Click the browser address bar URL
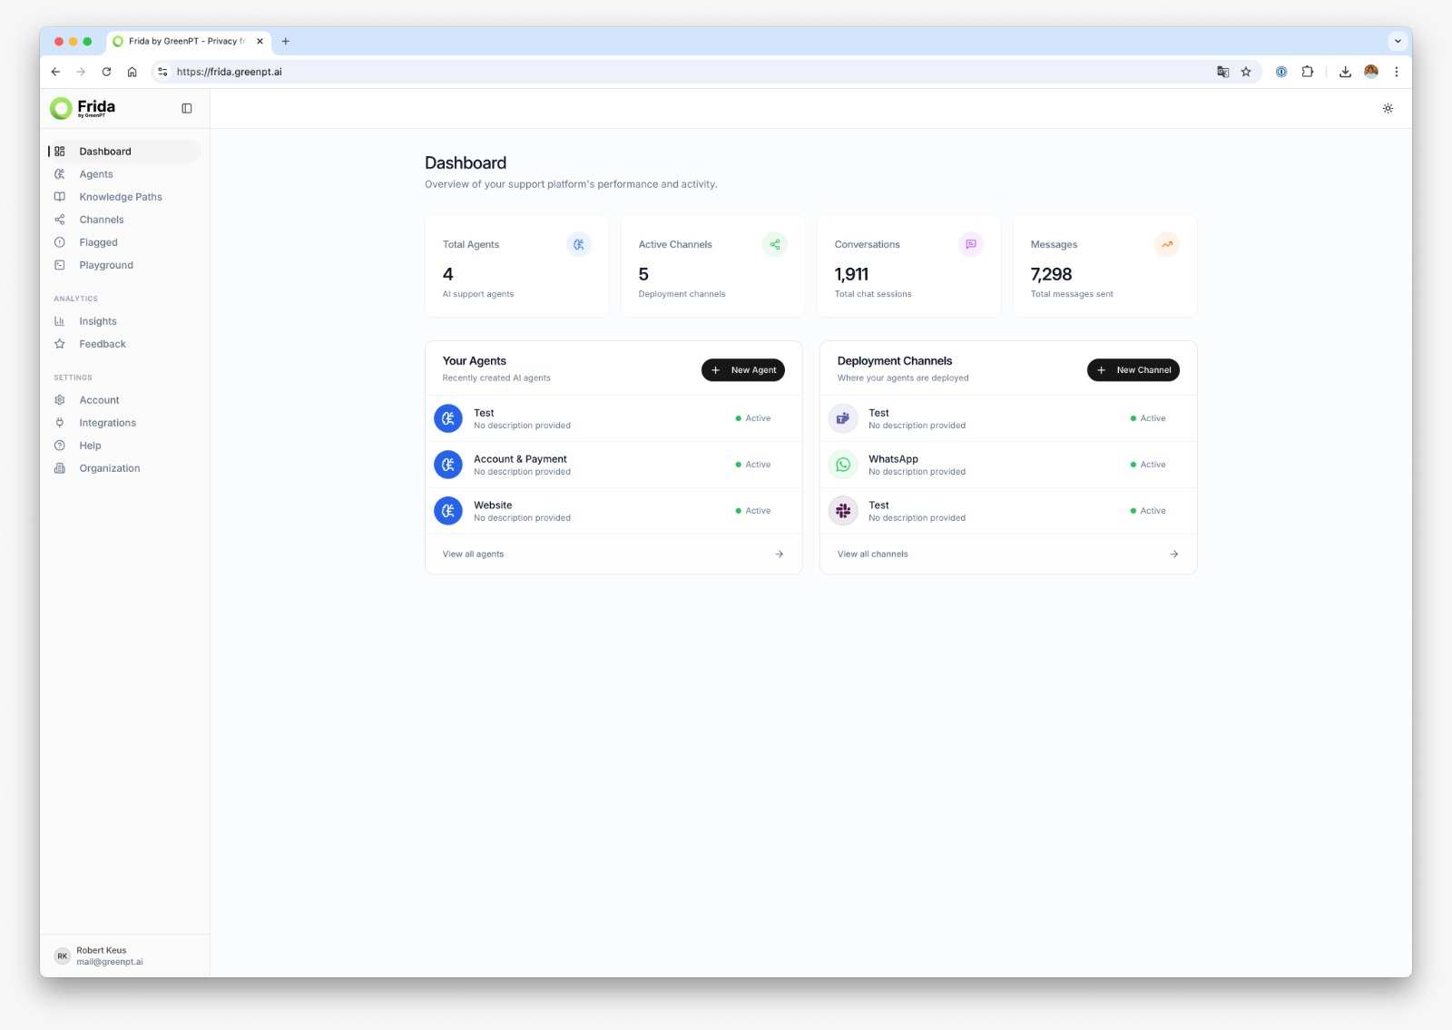This screenshot has height=1030, width=1452. [229, 72]
